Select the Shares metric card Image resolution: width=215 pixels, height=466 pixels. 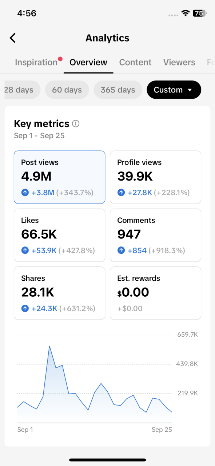pyautogui.click(x=60, y=293)
